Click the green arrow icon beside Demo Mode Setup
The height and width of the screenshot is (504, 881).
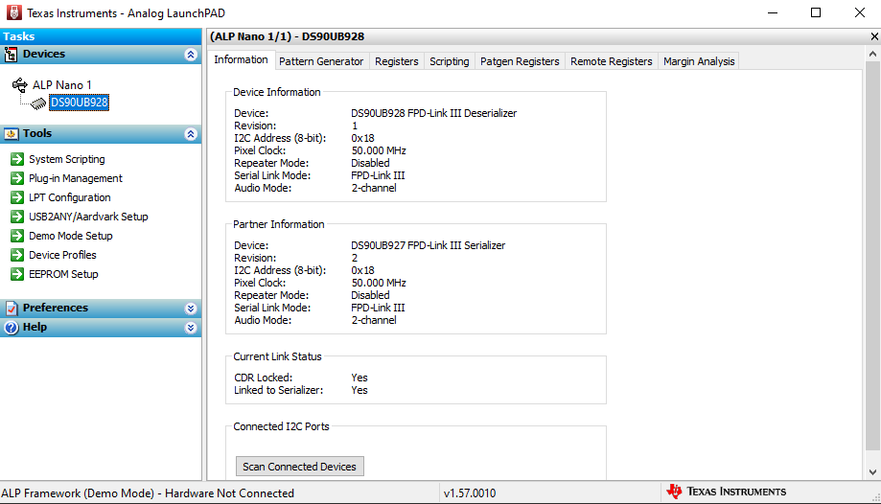17,236
